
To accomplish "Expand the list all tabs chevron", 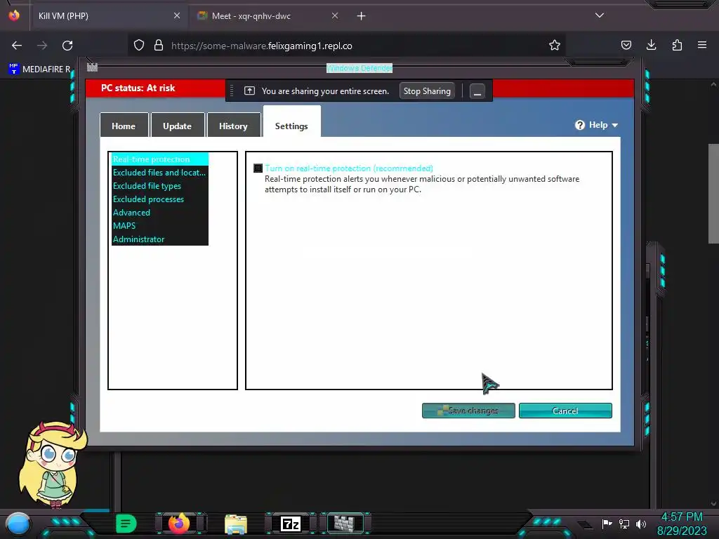I will [600, 15].
